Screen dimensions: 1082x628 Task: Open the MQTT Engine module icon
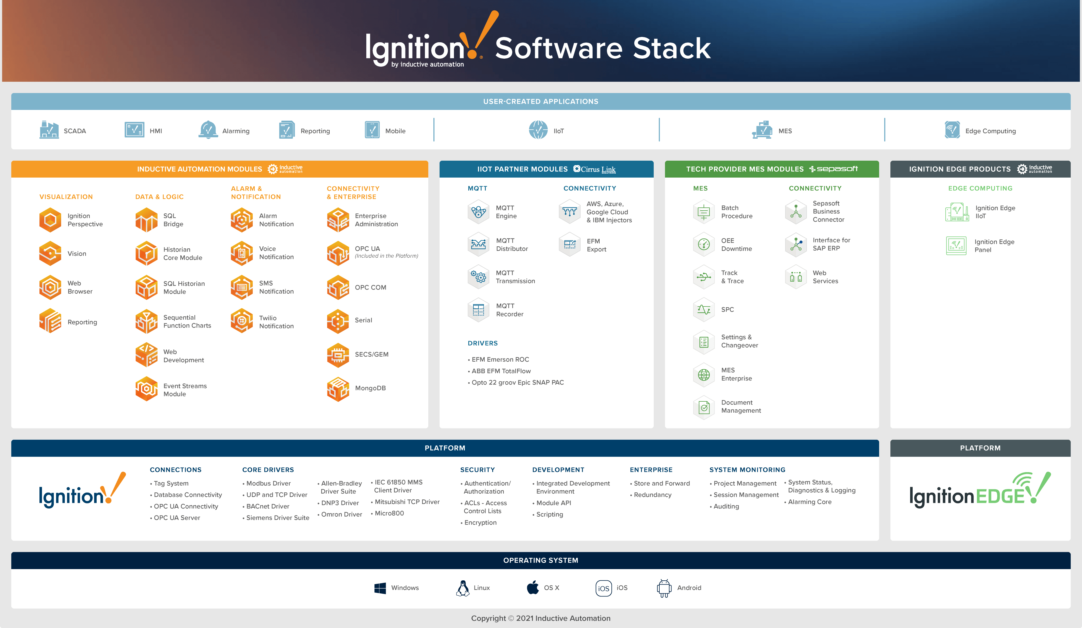478,212
